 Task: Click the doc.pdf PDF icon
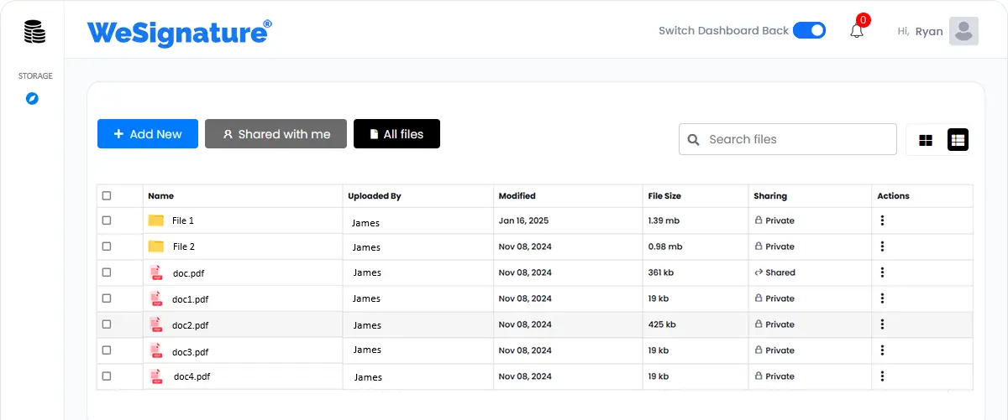pyautogui.click(x=155, y=272)
